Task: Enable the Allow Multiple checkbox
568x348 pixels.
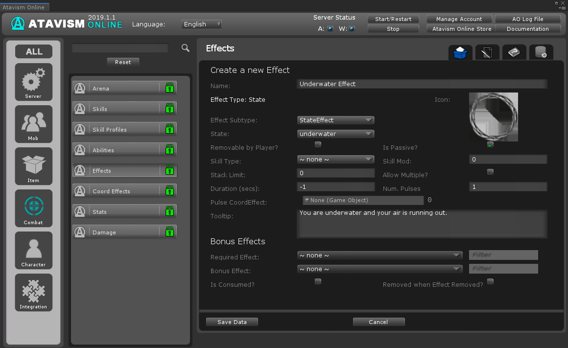Action: click(490, 172)
